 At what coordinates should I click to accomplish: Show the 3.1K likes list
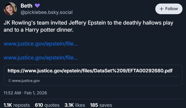click(75, 105)
